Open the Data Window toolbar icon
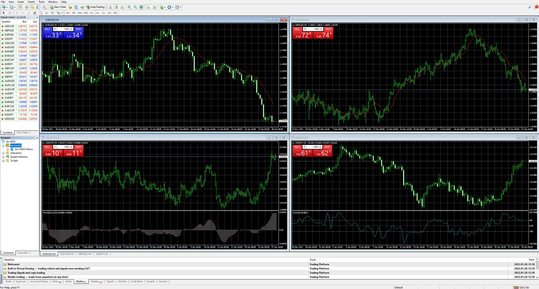This screenshot has height=289, width=539. coord(26,7)
